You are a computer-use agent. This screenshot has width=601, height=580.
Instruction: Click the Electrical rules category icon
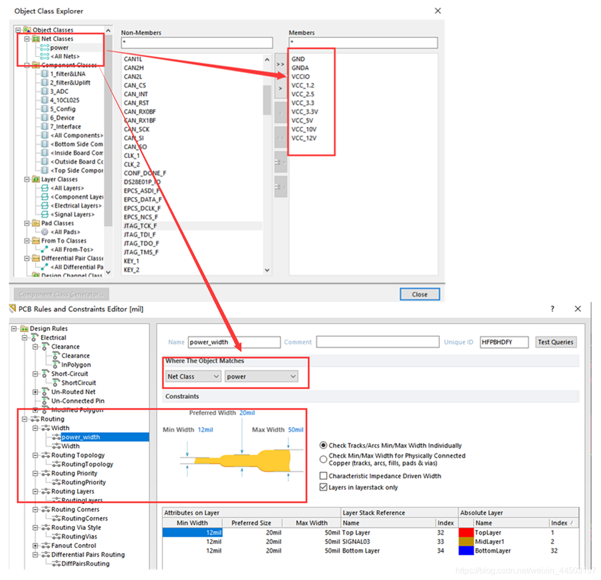pos(35,338)
